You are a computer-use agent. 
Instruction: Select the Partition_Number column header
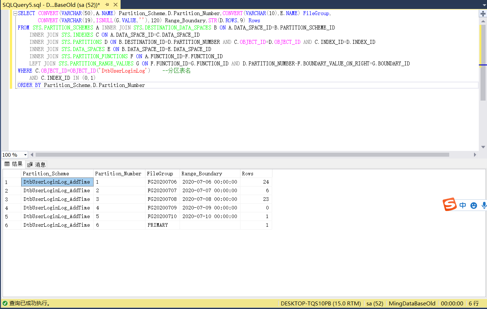(120, 174)
